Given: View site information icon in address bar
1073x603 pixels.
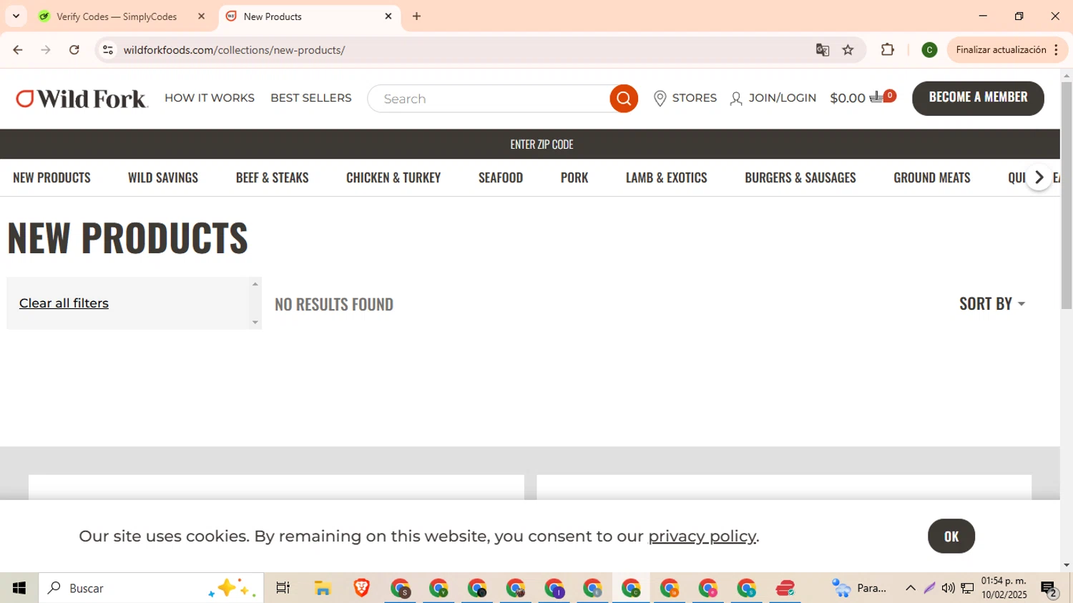Looking at the screenshot, I should coord(108,50).
